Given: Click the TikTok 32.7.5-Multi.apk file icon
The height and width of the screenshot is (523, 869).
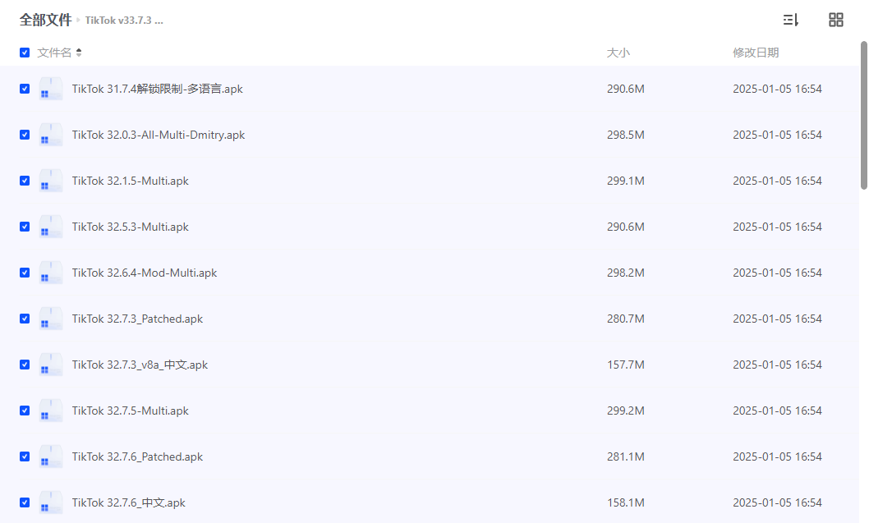Looking at the screenshot, I should pyautogui.click(x=51, y=411).
